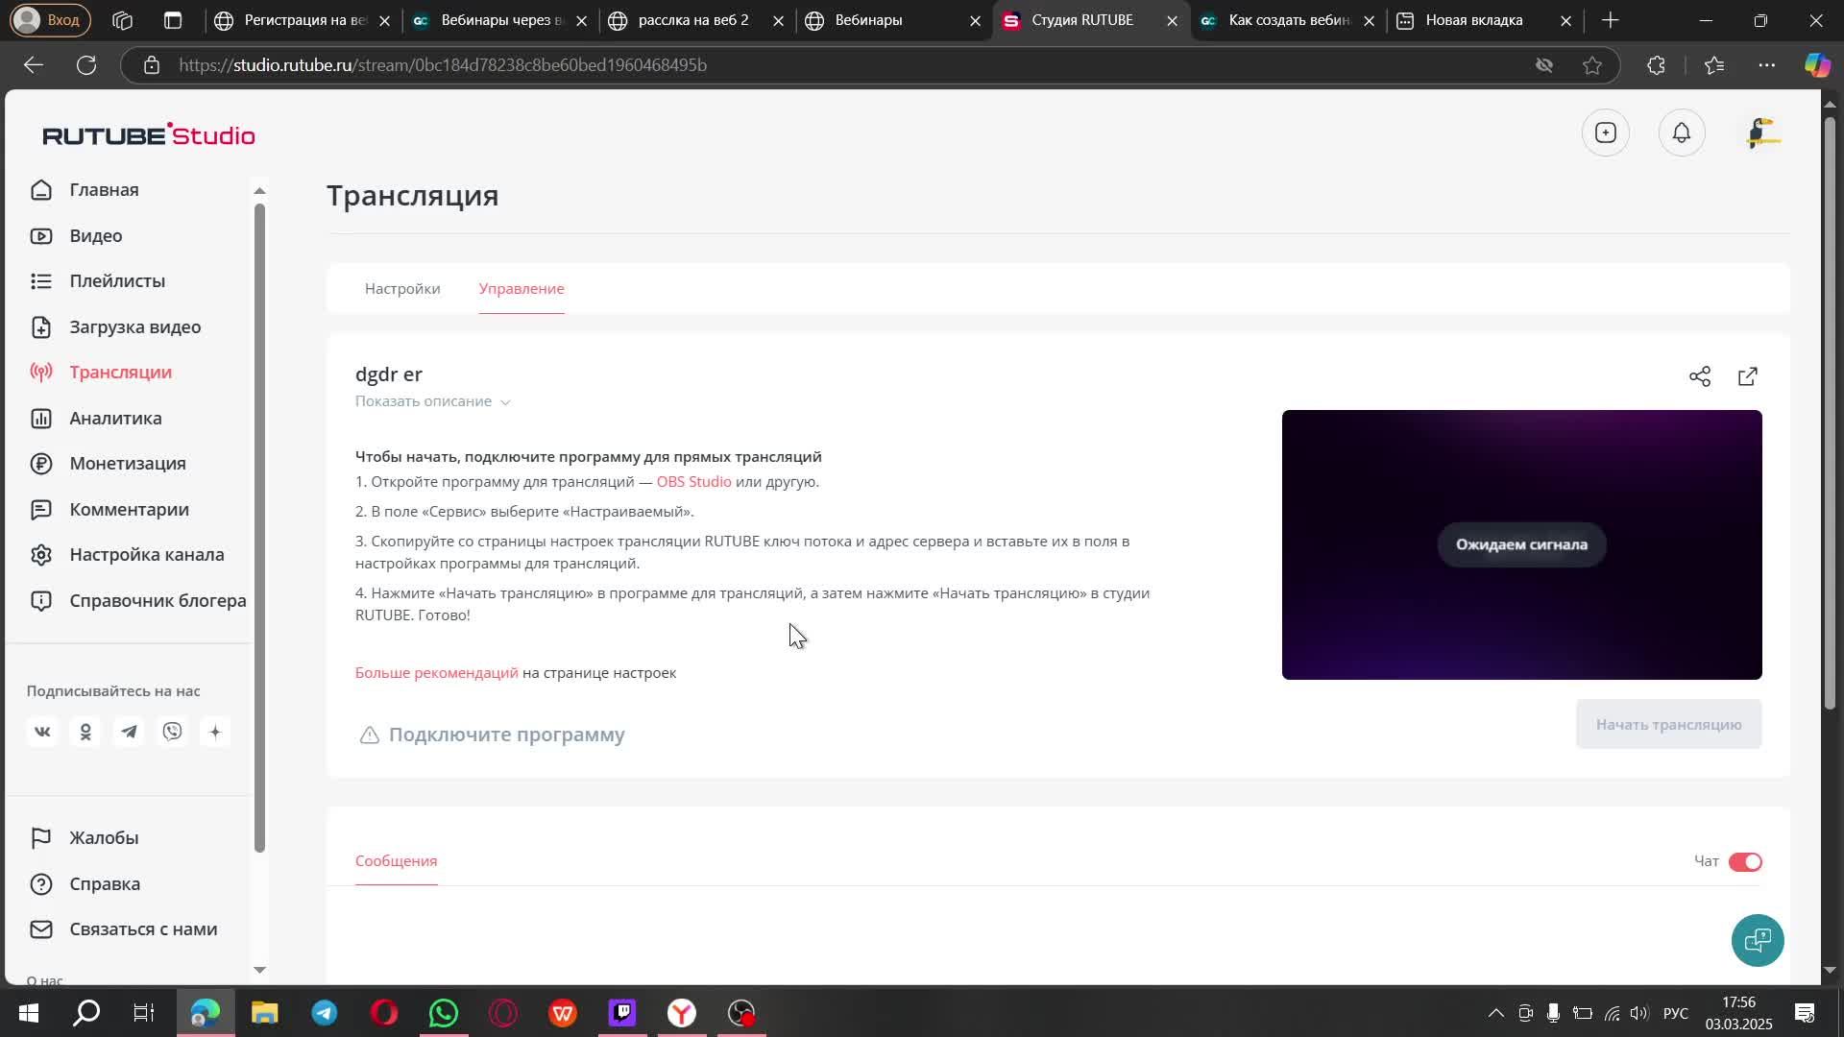Open OBS Studio from the taskbar

[x=741, y=1013]
